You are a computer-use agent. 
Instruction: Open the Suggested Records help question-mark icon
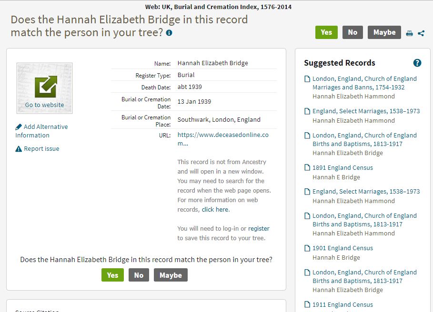point(417,63)
